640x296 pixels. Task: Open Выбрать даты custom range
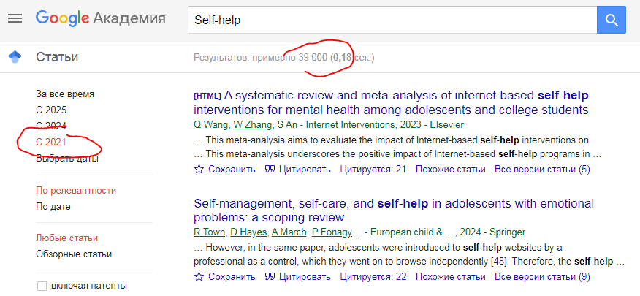tap(67, 159)
